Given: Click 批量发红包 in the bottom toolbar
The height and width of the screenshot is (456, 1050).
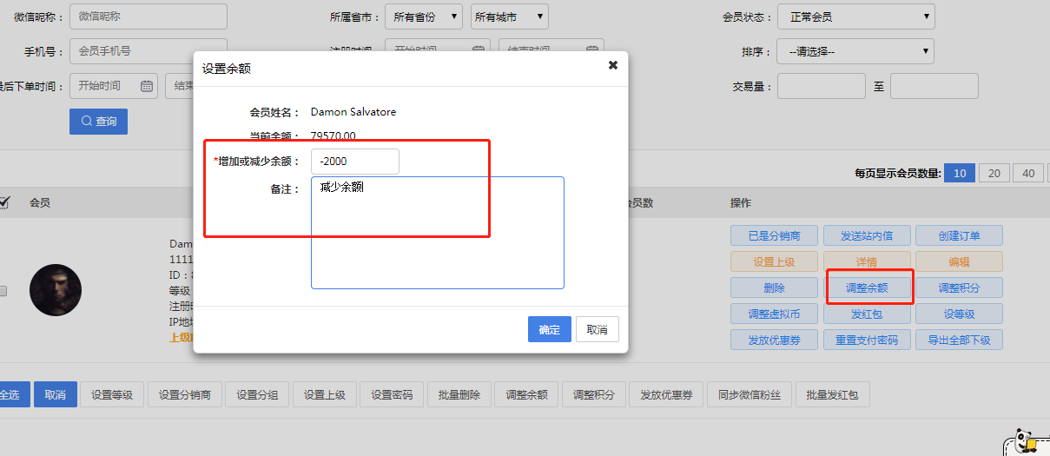Looking at the screenshot, I should 832,395.
